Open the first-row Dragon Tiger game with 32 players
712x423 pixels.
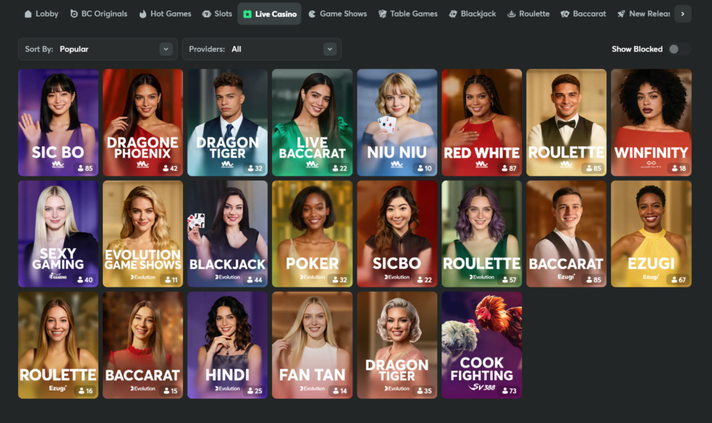(x=227, y=122)
